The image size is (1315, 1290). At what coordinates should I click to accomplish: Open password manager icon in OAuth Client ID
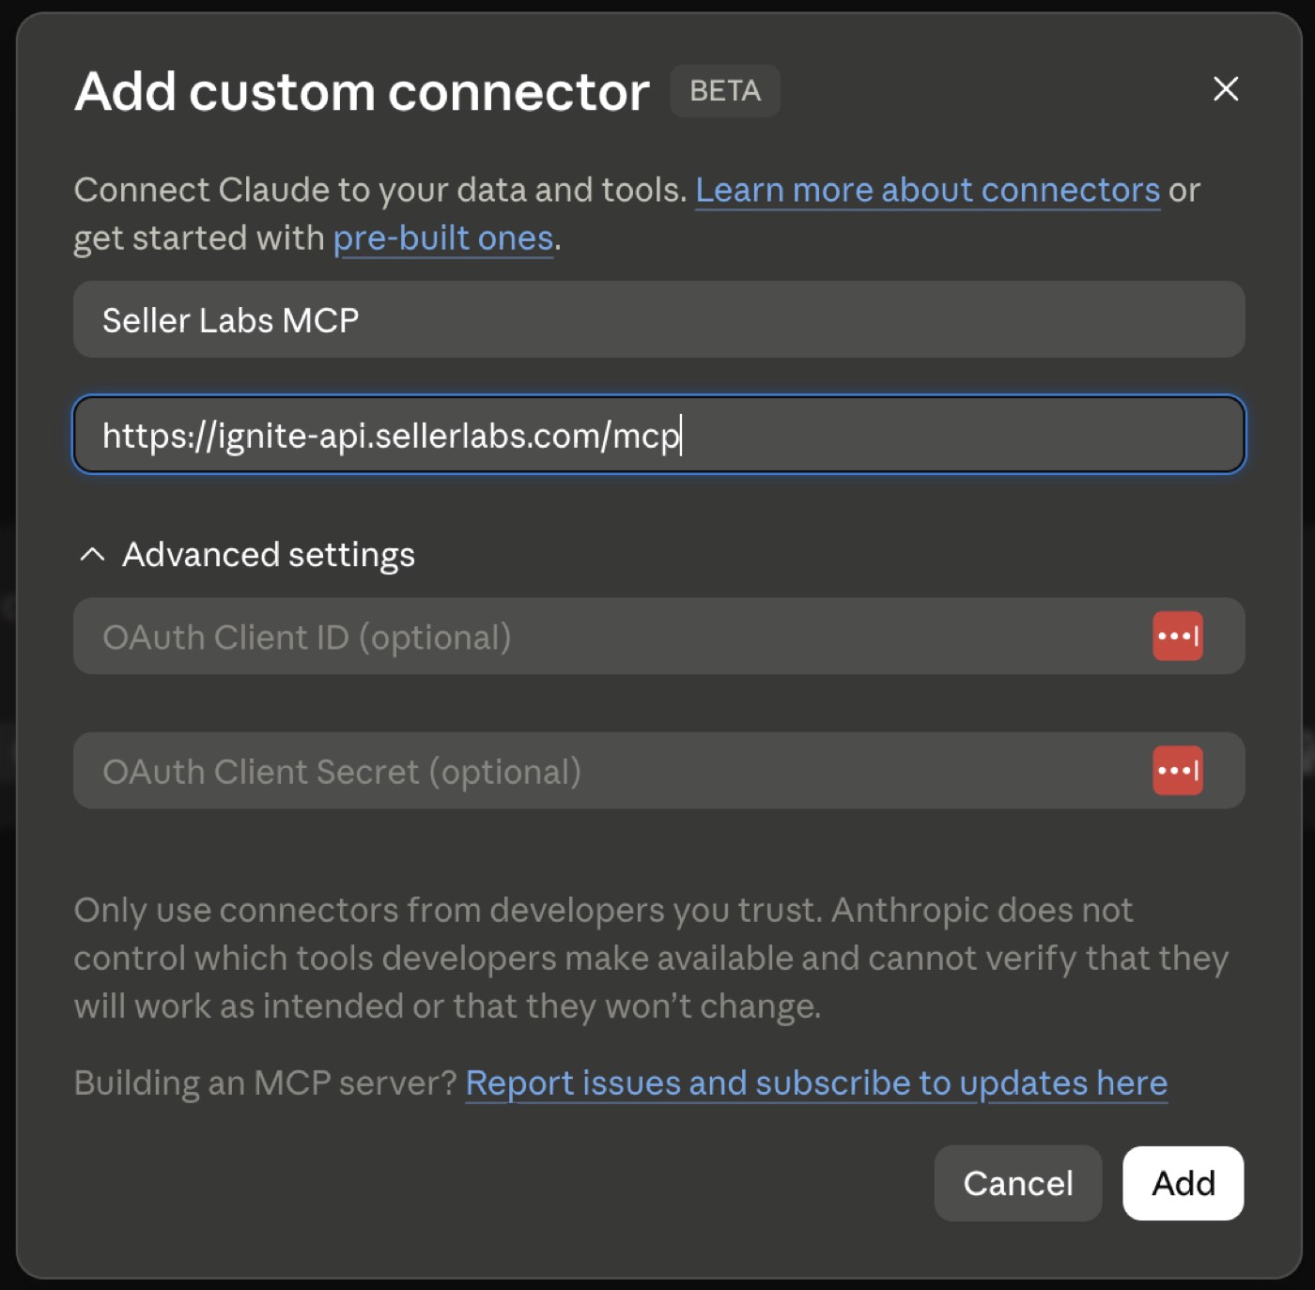click(1178, 637)
